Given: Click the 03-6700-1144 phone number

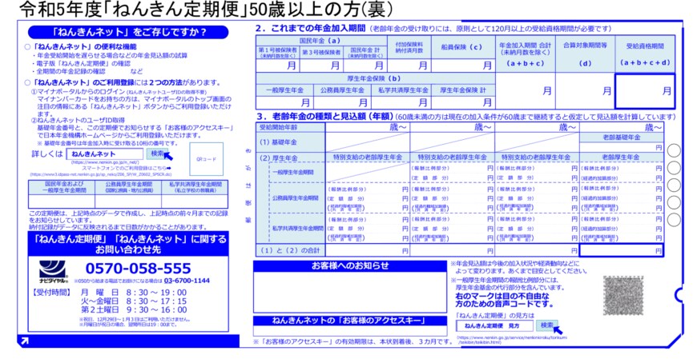Looking at the screenshot, I should (x=187, y=281).
